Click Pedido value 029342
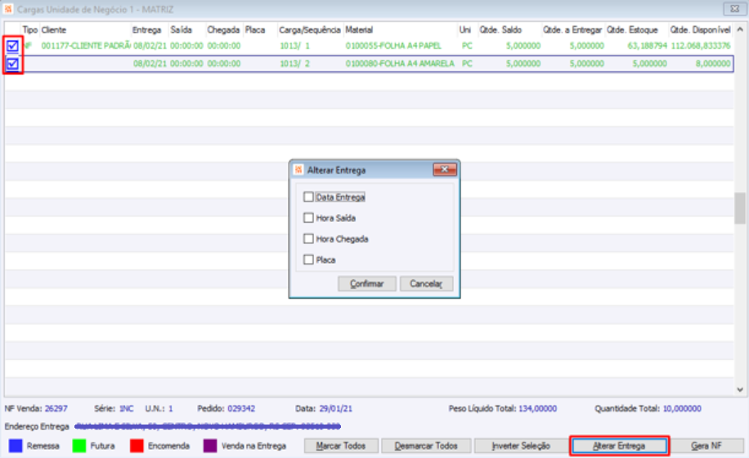 pyautogui.click(x=241, y=409)
